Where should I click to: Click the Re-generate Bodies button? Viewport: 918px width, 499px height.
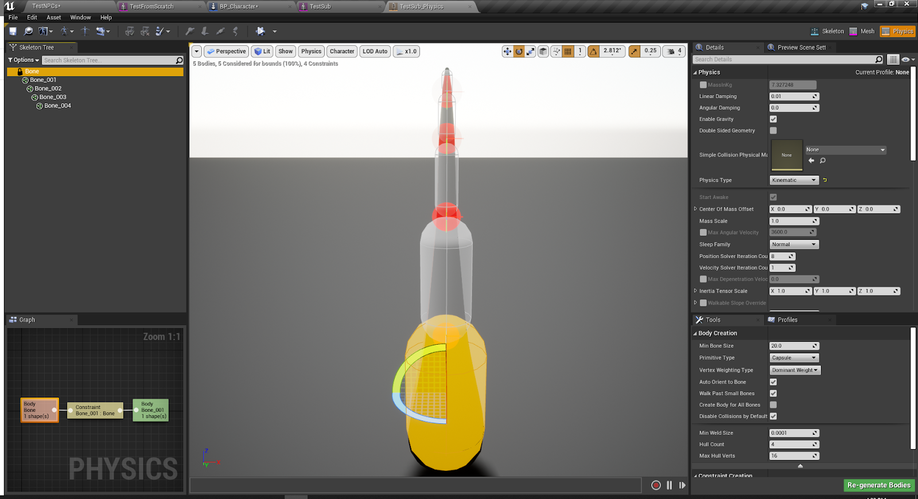pos(878,485)
